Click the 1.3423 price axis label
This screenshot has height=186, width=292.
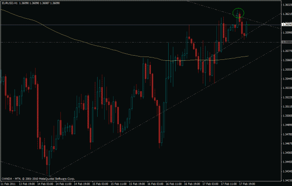tap(287, 180)
